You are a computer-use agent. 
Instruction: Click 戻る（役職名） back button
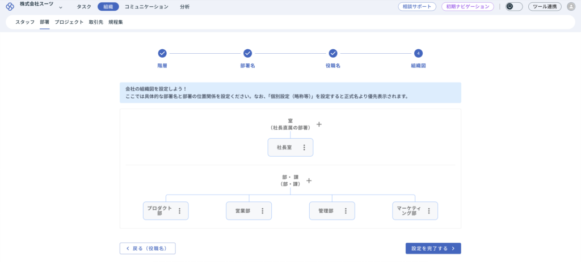[x=148, y=248]
